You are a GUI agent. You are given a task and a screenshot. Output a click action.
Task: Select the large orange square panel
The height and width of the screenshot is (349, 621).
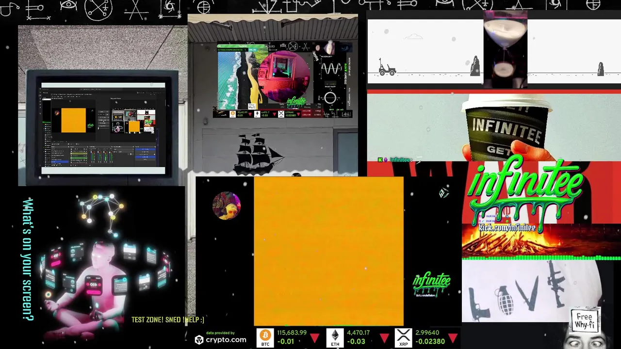(x=328, y=251)
